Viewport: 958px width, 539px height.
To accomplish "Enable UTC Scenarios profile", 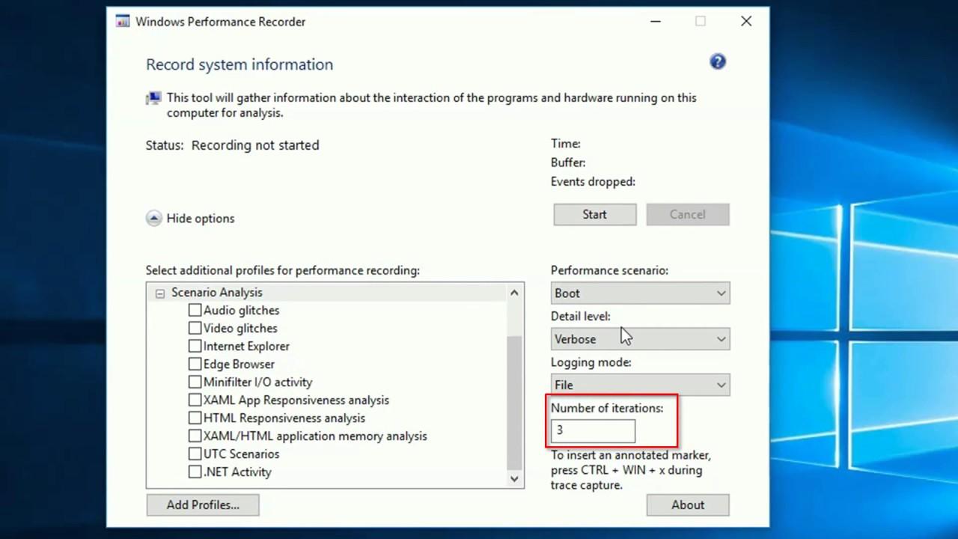I will click(x=195, y=454).
